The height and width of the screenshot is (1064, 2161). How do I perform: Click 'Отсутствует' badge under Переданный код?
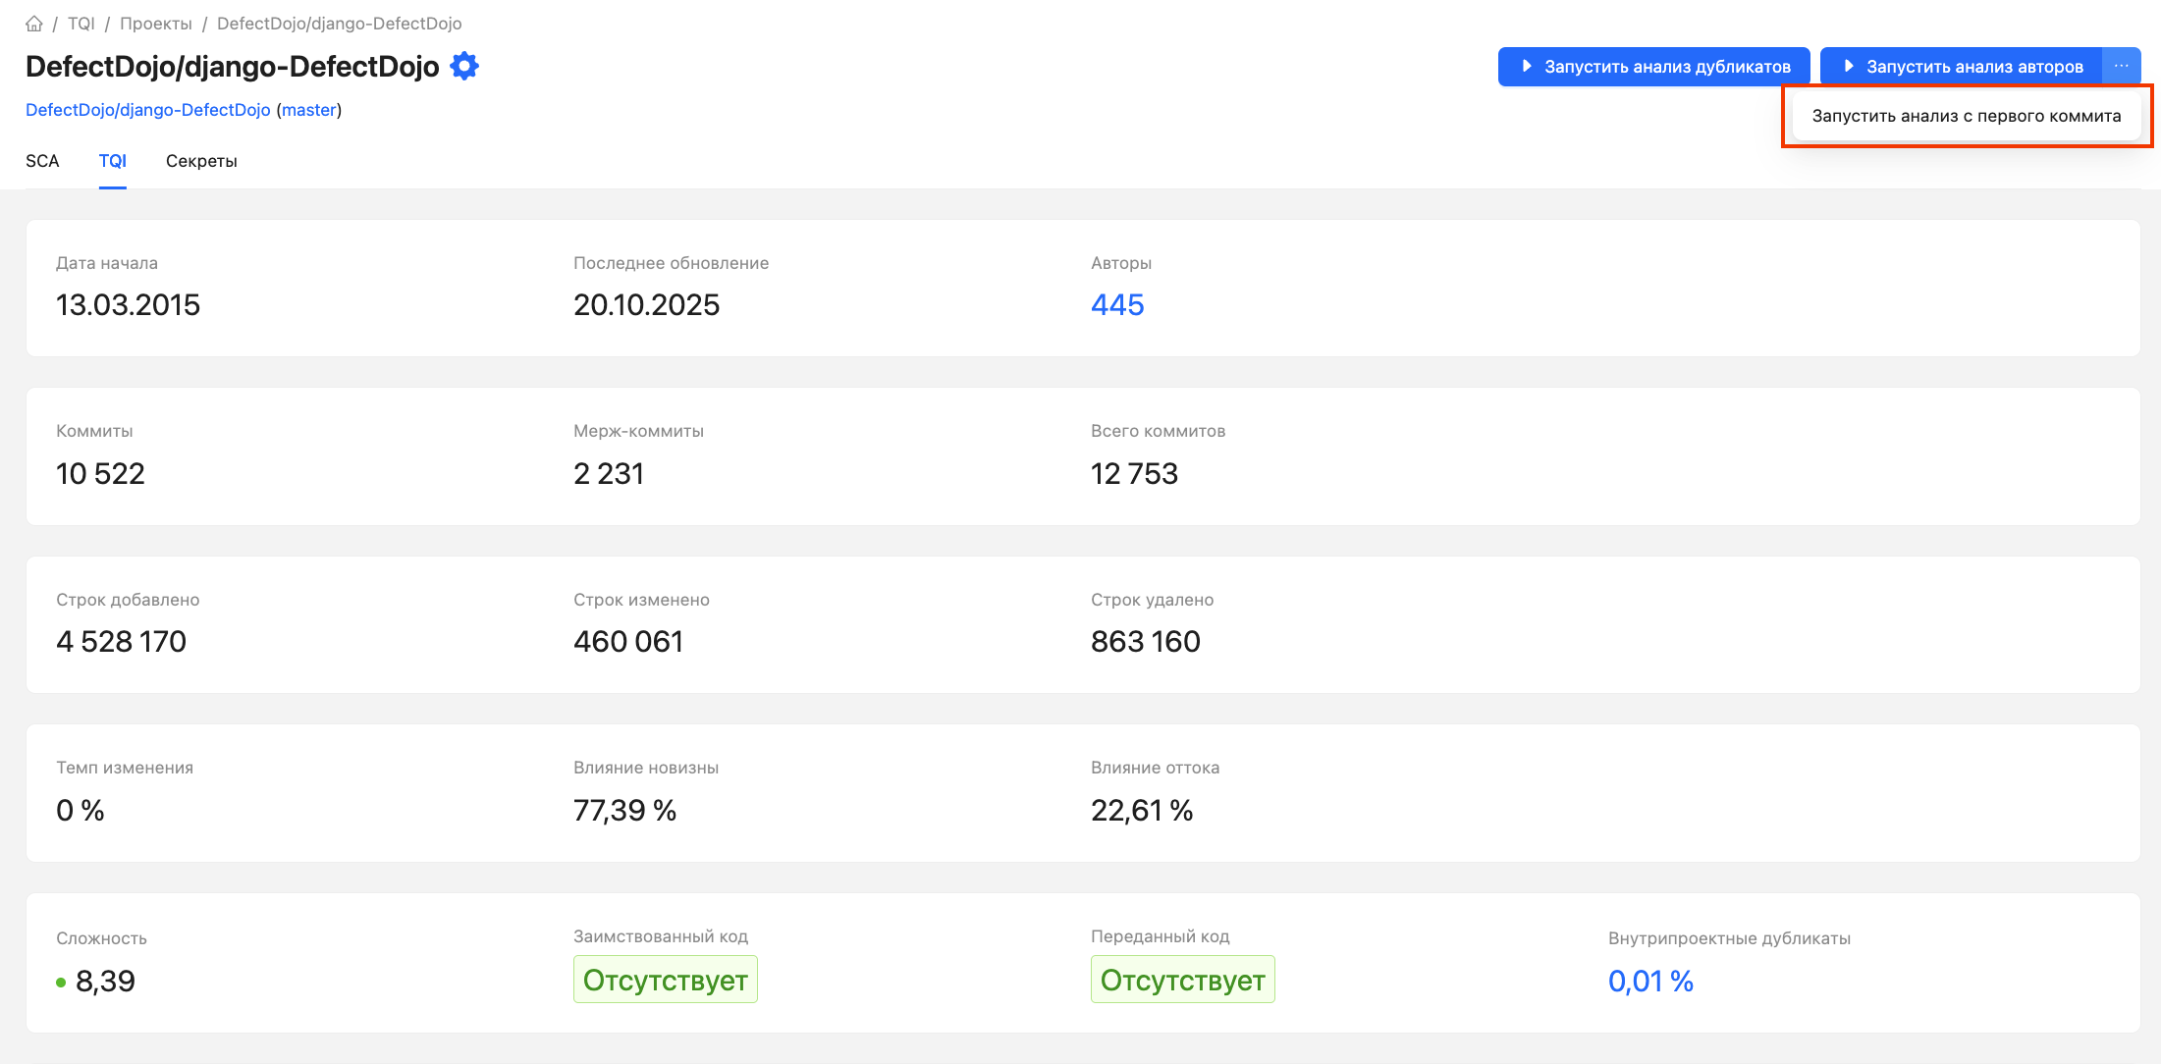tap(1182, 980)
